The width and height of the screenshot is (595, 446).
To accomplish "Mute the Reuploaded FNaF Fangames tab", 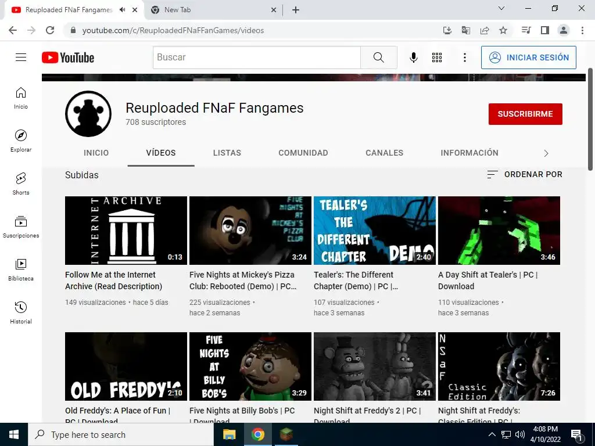I will [x=122, y=10].
